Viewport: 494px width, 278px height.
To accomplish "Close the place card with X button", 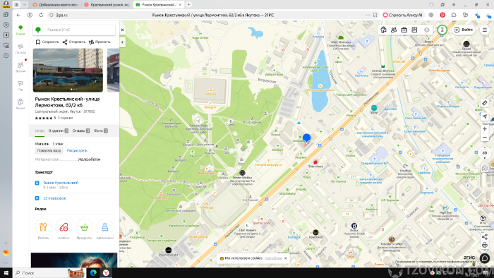I will point(123,30).
